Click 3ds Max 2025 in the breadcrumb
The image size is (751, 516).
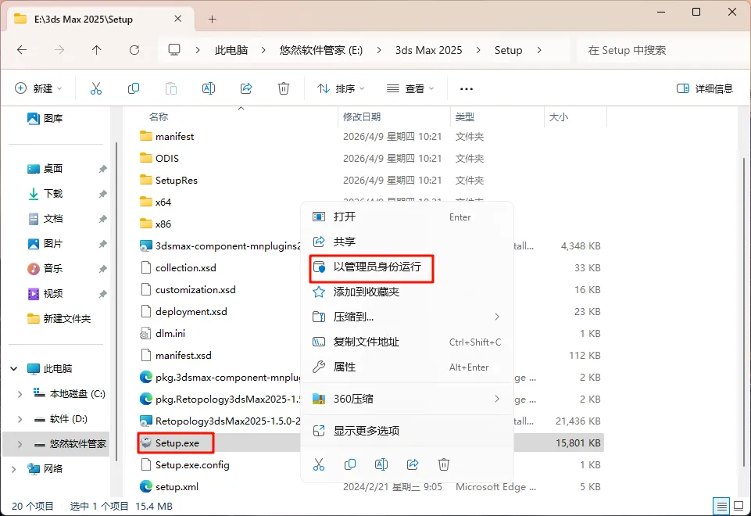tap(429, 50)
